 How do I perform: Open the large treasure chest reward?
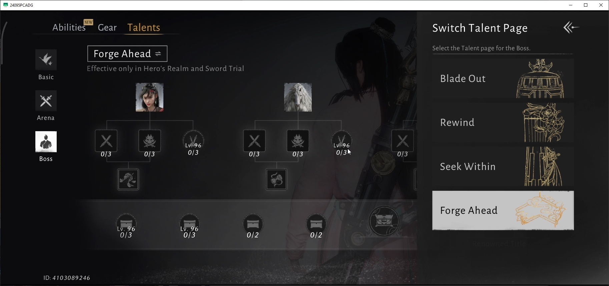tap(384, 221)
